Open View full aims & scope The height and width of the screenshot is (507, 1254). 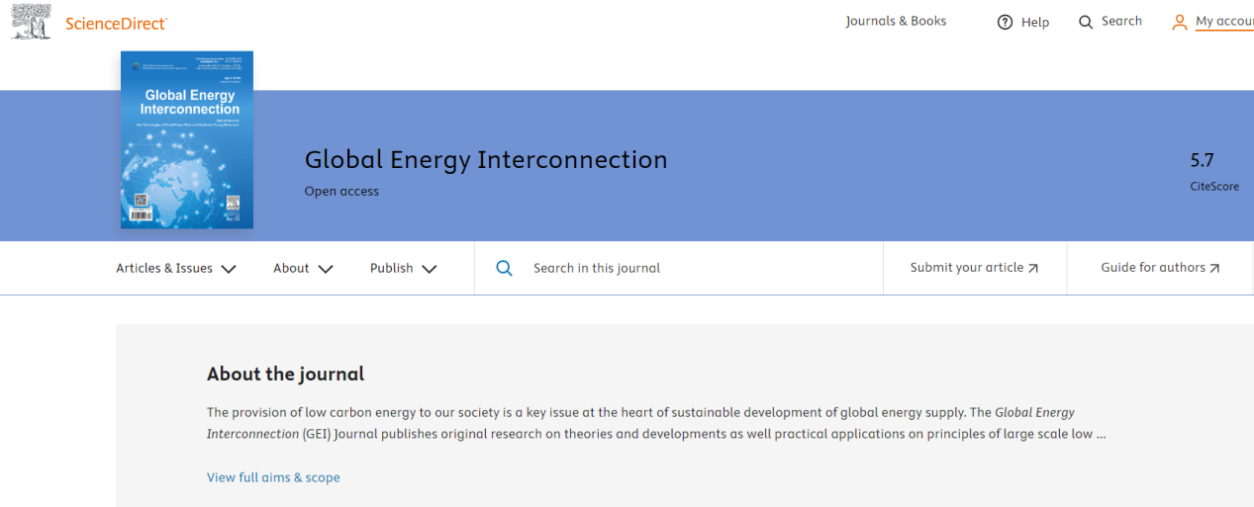coord(273,477)
